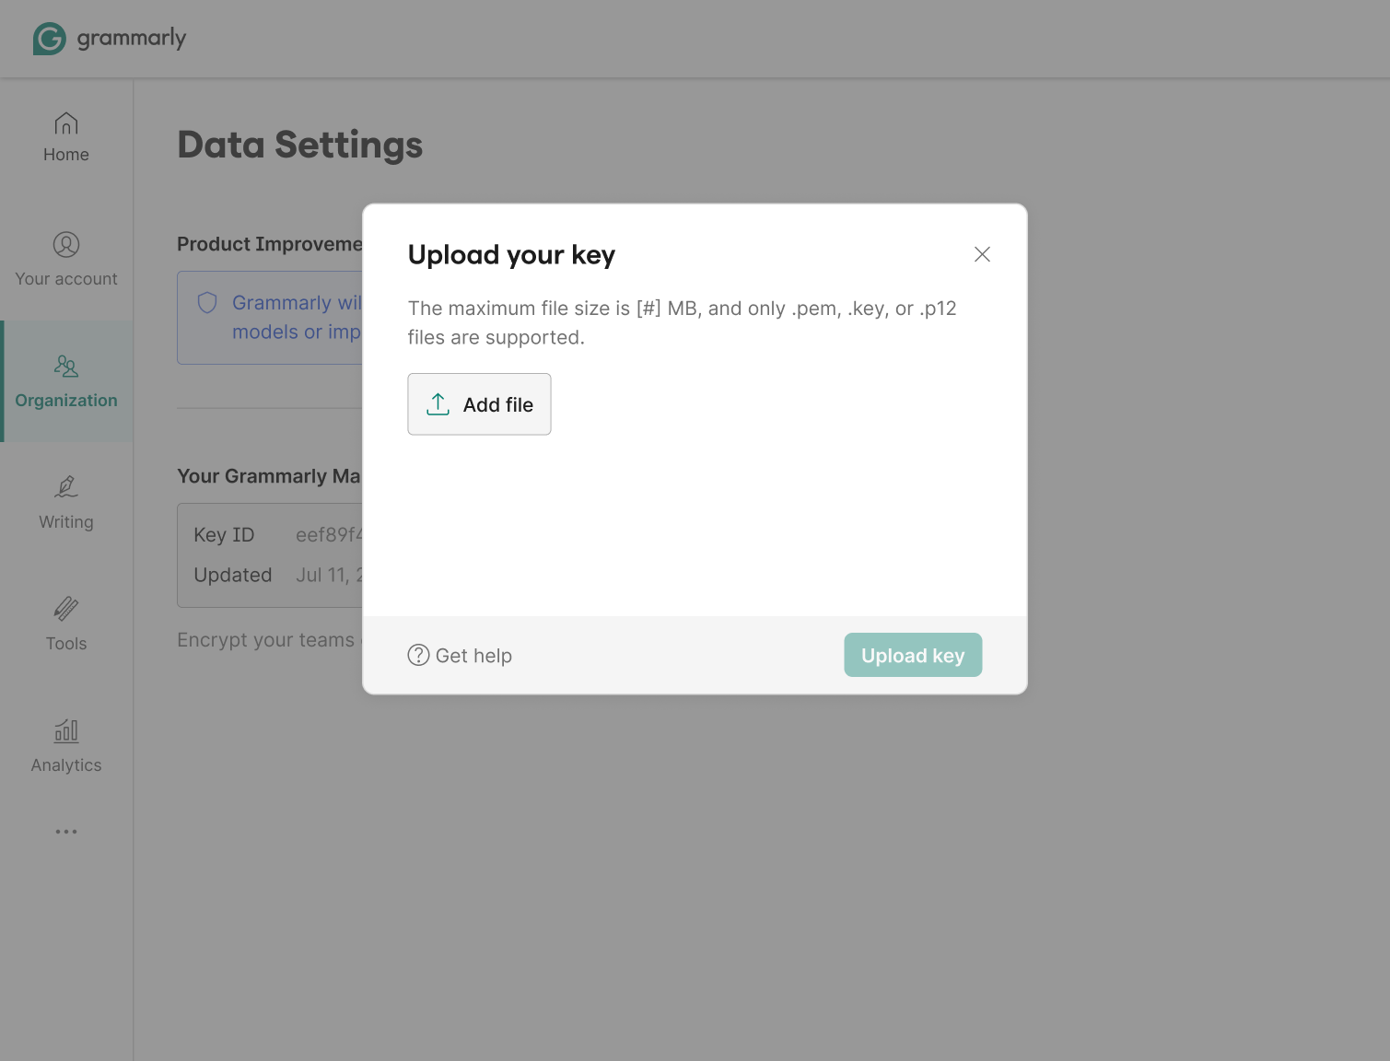Viewport: 1390px width, 1061px height.
Task: Dismiss the Upload your key dialog
Action: (x=982, y=254)
